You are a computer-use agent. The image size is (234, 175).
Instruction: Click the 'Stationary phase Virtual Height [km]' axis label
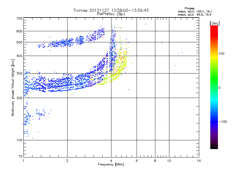click(13, 87)
